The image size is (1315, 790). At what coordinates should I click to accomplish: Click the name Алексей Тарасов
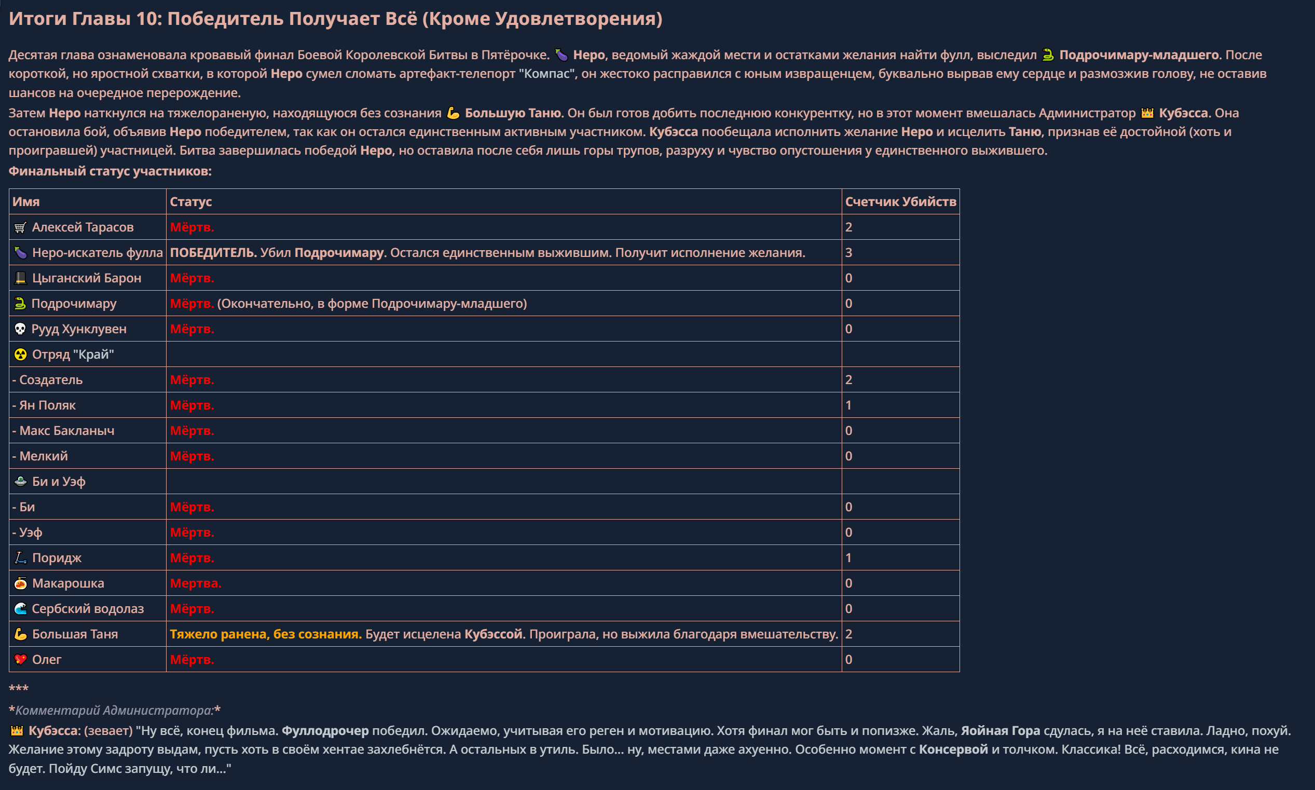83,227
